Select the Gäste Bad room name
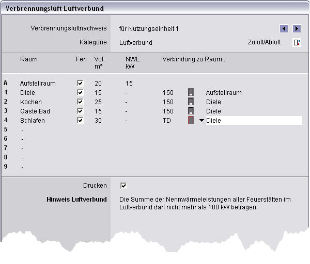The image size is (310, 264). (35, 111)
